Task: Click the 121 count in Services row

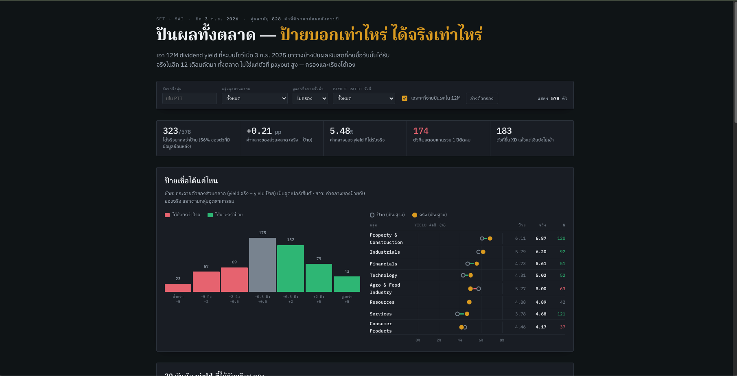Action: 561,314
